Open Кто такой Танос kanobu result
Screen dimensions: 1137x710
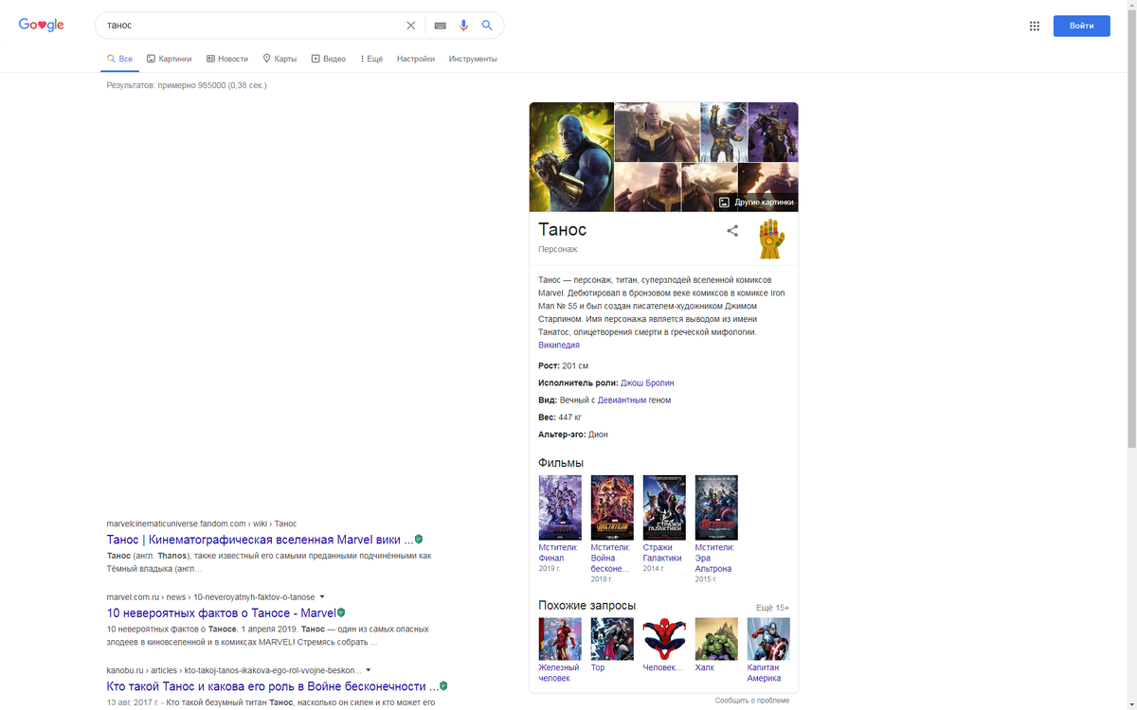272,685
